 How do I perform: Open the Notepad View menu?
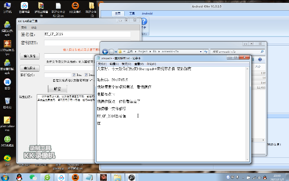pos(139,64)
